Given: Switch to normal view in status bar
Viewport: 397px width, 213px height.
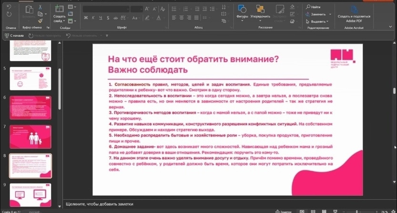Looking at the screenshot, I should 302,212.
